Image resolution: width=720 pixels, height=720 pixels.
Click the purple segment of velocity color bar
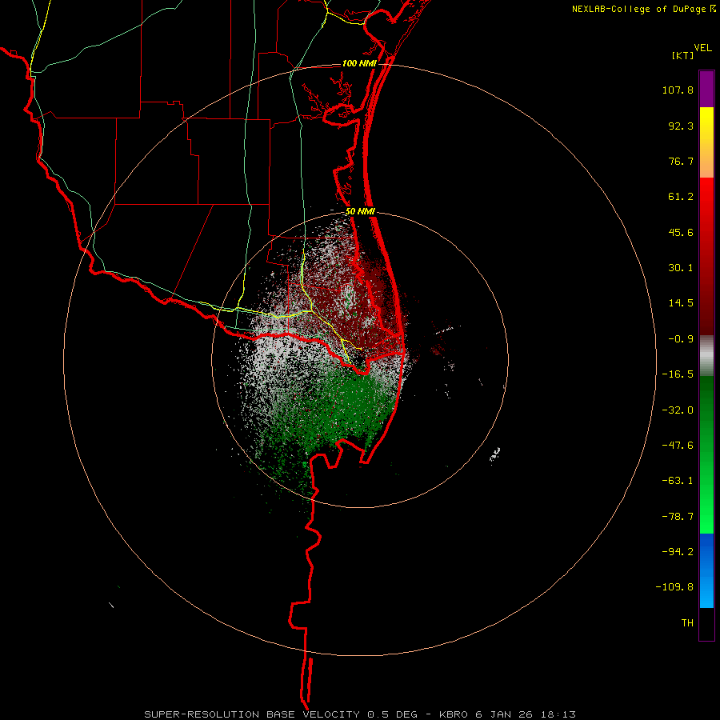706,90
